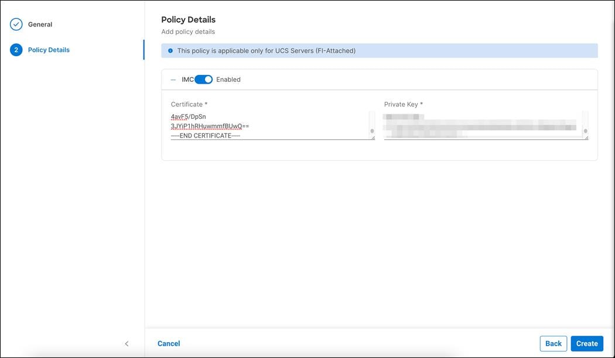The width and height of the screenshot is (615, 358).
Task: Click the Back button
Action: click(553, 343)
